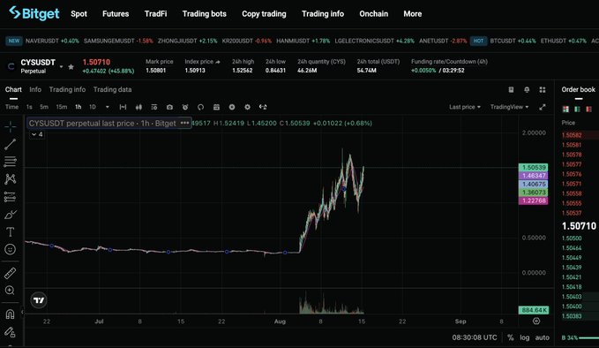599x348 pixels.
Task: Click the 1.50539 current price label
Action: pyautogui.click(x=534, y=168)
